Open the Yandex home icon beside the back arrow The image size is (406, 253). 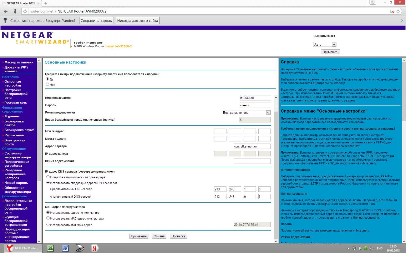(x=15, y=11)
